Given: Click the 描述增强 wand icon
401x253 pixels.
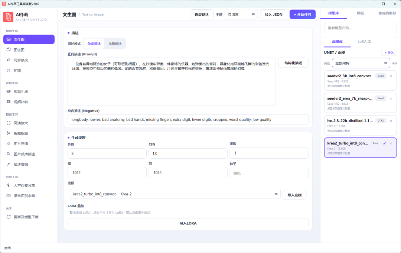Looking at the screenshot, I should tap(9, 164).
